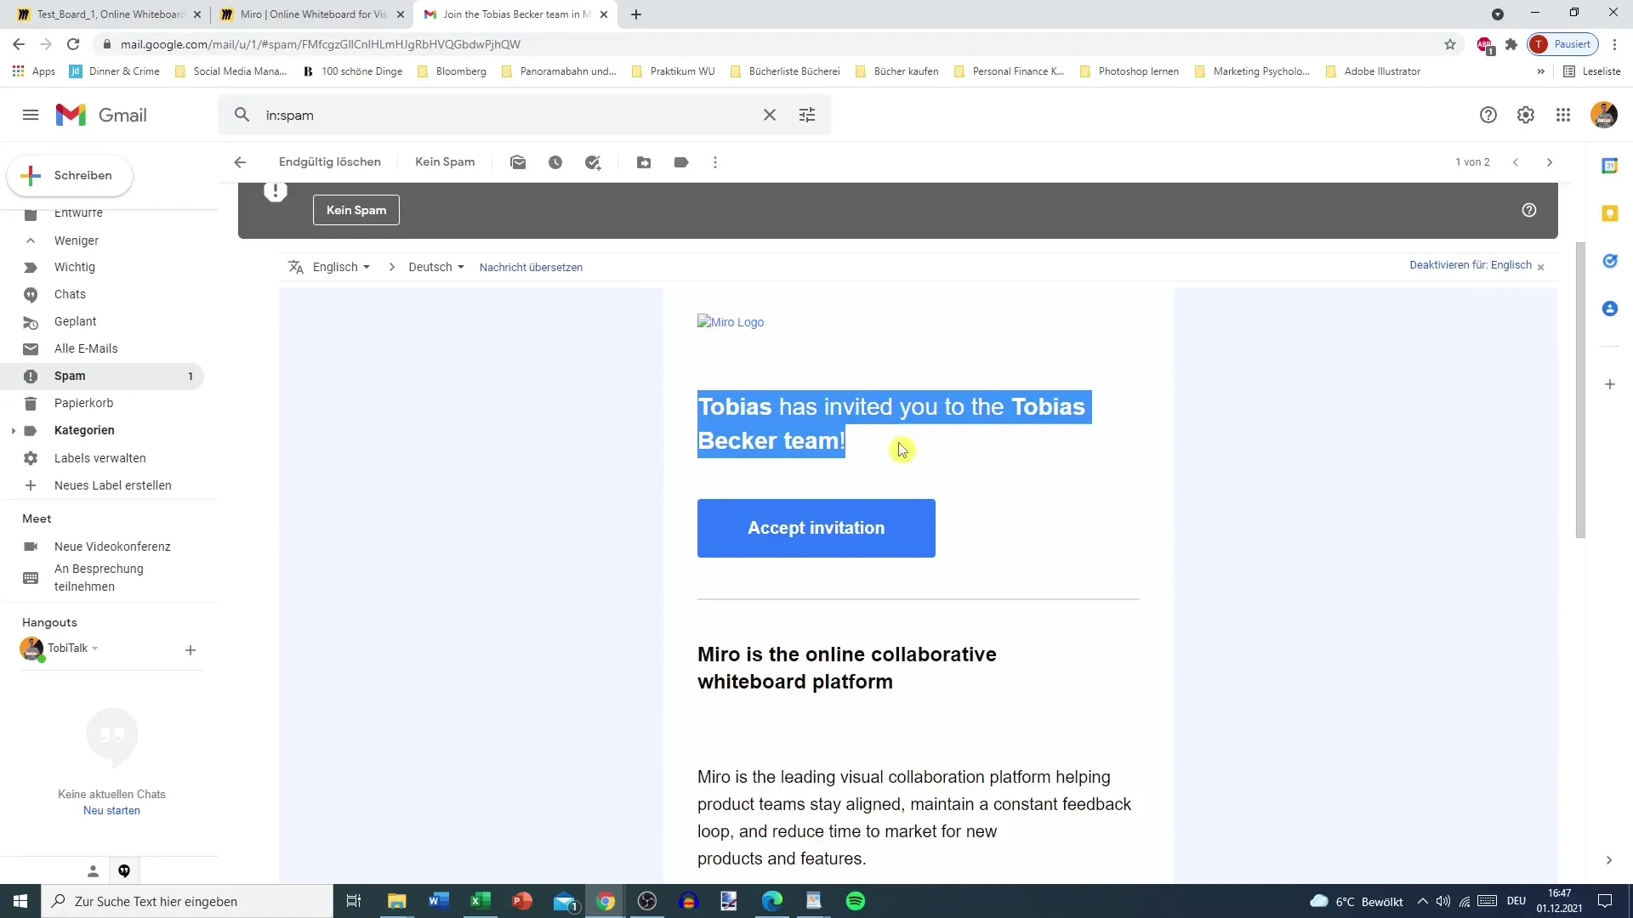Open Contacts side panel
Image resolution: width=1633 pixels, height=918 pixels.
click(x=1609, y=309)
